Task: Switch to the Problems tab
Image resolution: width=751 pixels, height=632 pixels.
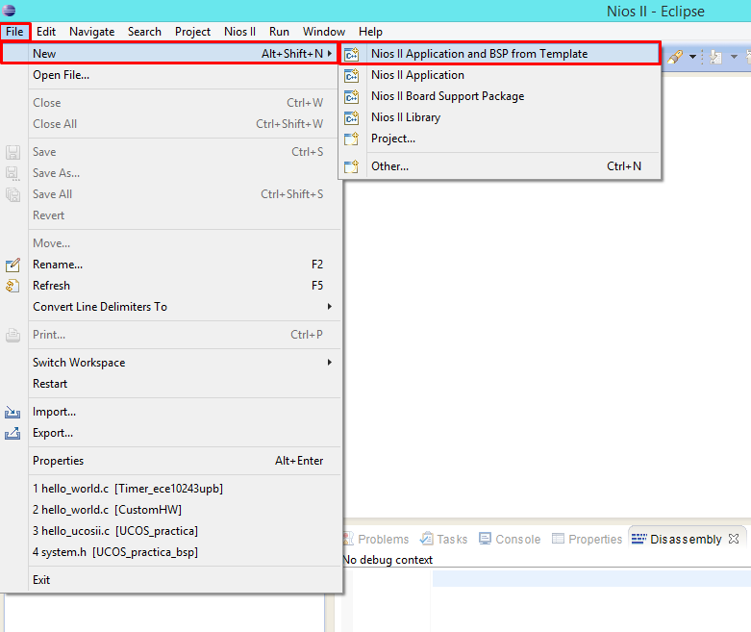Action: coord(377,539)
